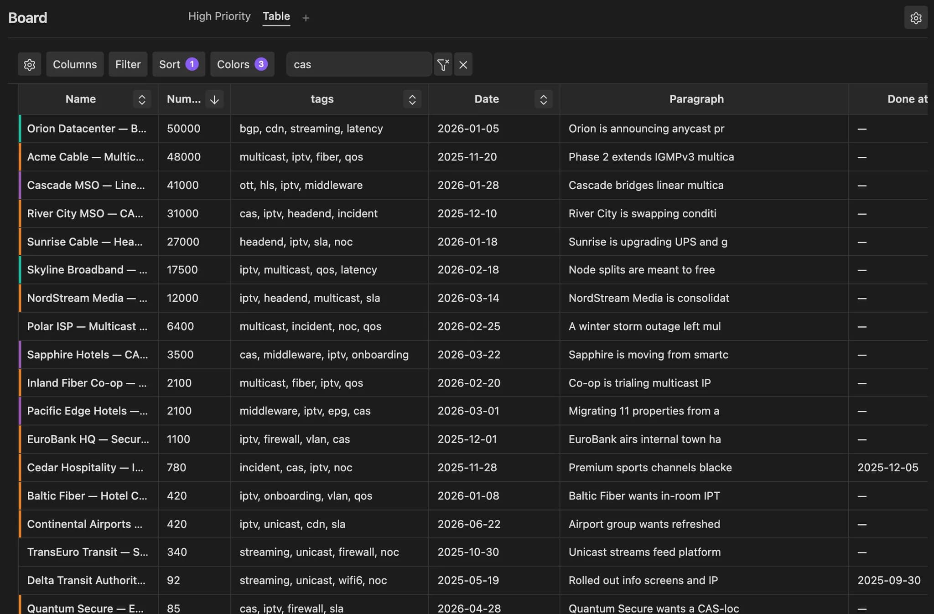
Task: Click paragraph A winter storm outage left
Action: 644,326
